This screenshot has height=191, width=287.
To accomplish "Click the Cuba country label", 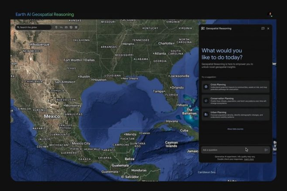I will point(184,131).
